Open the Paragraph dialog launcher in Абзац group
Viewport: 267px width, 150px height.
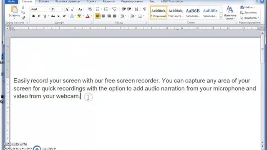[x=146, y=22]
